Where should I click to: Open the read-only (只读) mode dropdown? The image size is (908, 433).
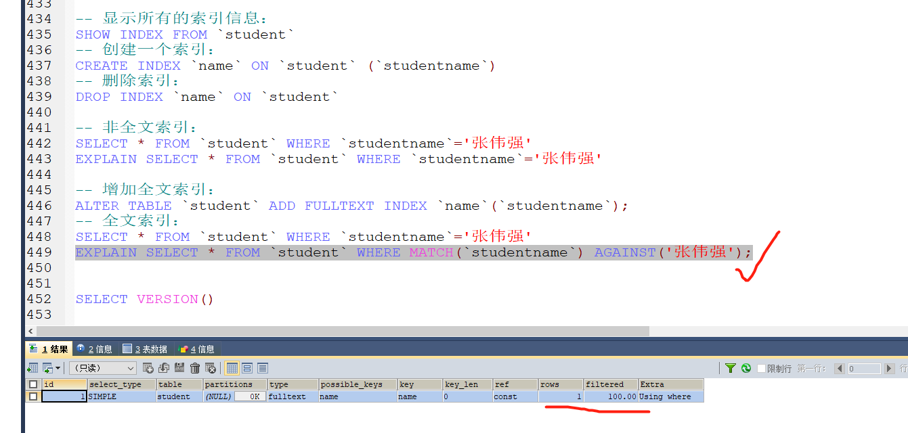(103, 368)
